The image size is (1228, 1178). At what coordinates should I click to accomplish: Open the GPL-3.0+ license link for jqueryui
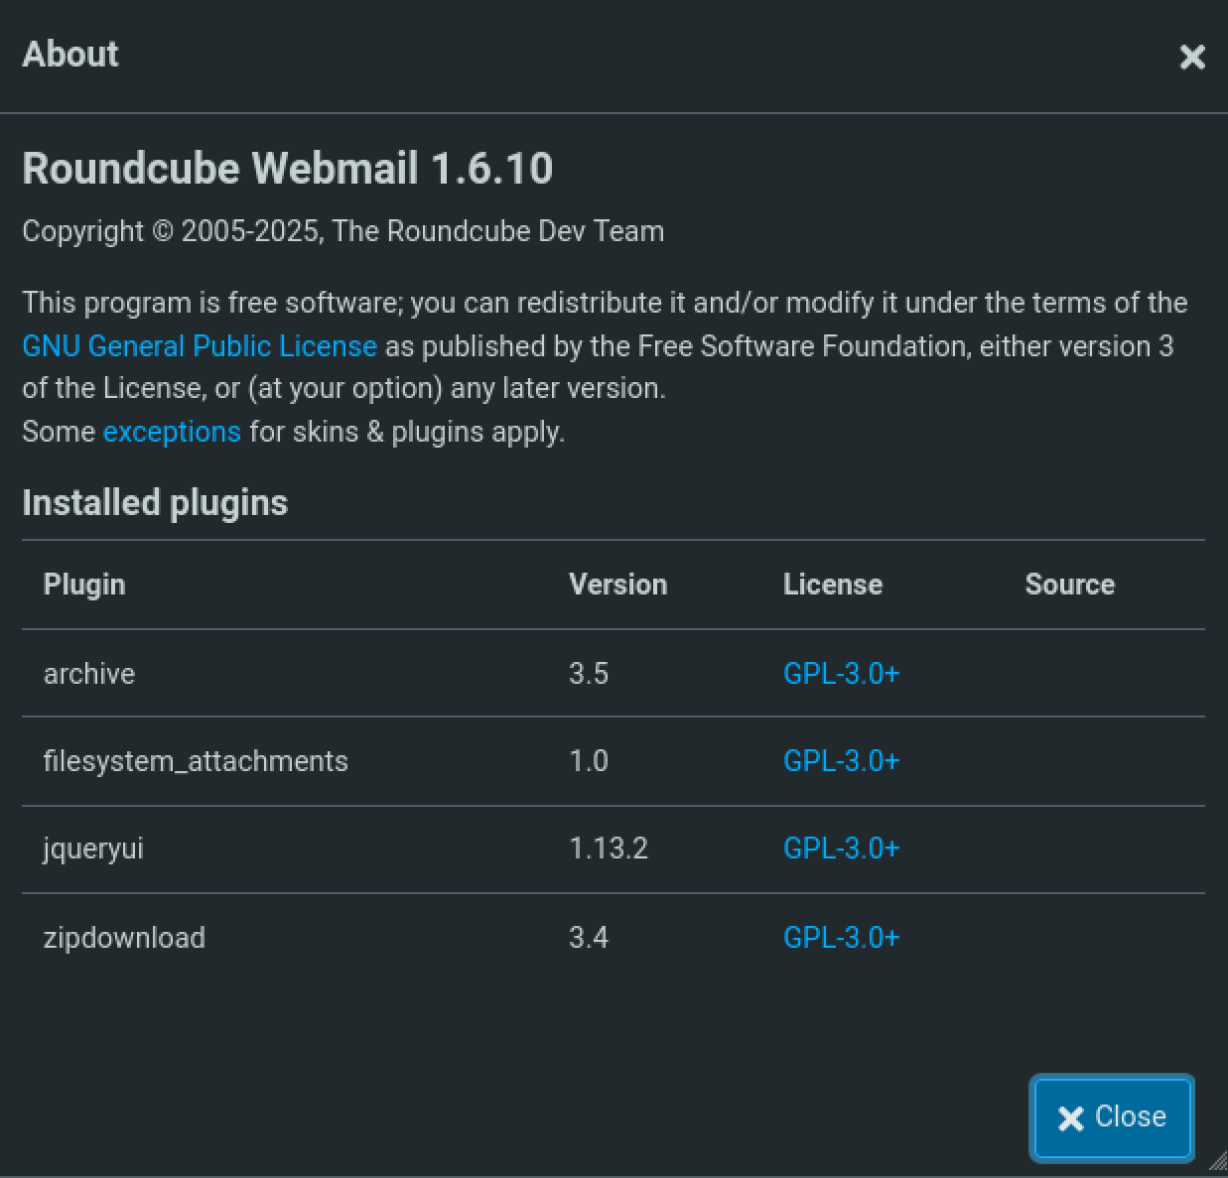point(842,849)
